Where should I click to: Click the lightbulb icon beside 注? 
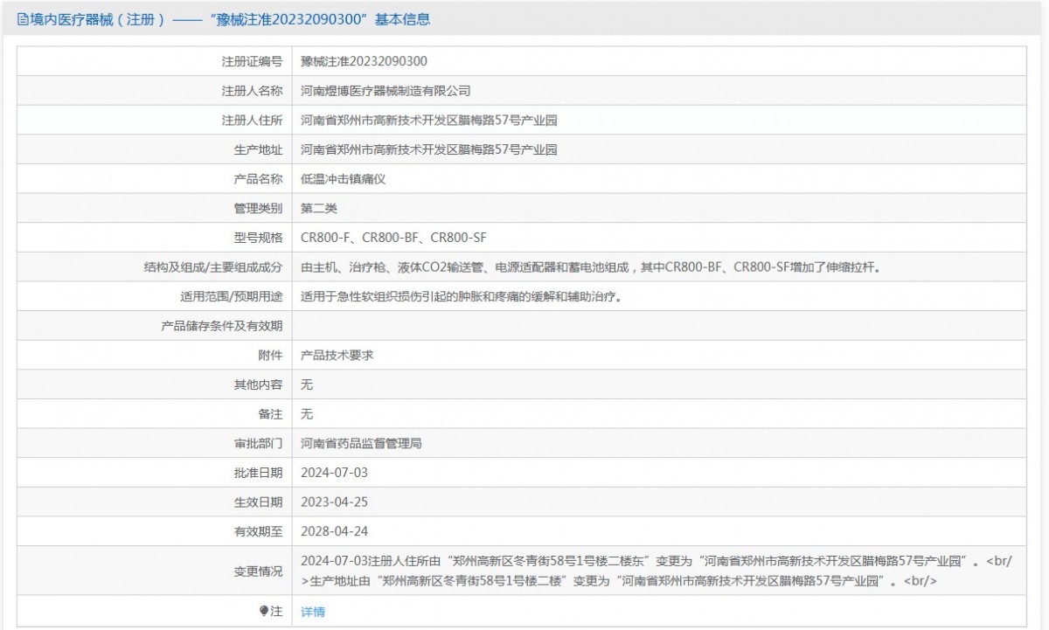pos(264,611)
